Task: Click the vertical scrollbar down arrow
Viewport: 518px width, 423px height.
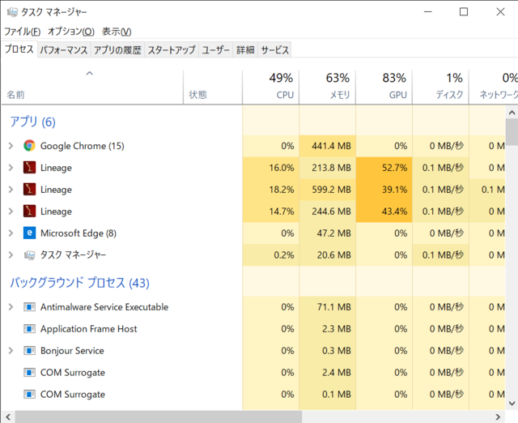Action: pos(512,404)
